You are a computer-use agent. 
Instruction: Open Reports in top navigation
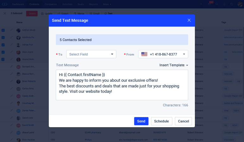(x=93, y=4)
